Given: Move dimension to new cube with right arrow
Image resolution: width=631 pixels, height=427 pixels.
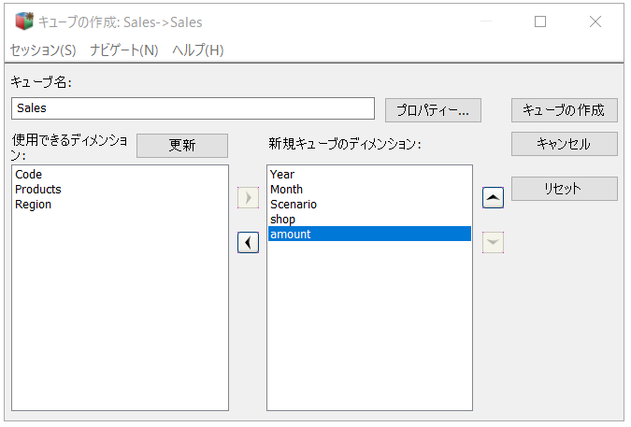Looking at the screenshot, I should 248,197.
